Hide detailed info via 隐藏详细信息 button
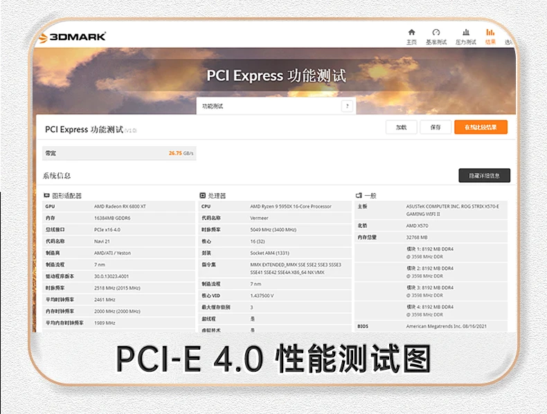The image size is (547, 414). [484, 175]
